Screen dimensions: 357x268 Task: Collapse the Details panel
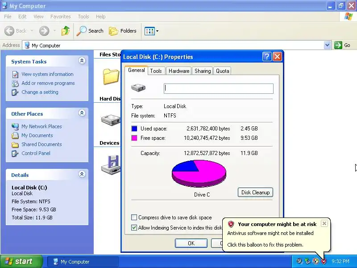tap(82, 174)
